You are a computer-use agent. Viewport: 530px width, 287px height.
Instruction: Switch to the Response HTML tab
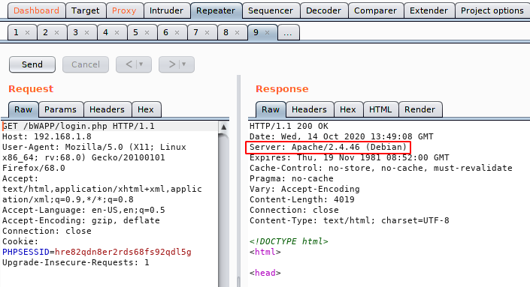coord(380,109)
